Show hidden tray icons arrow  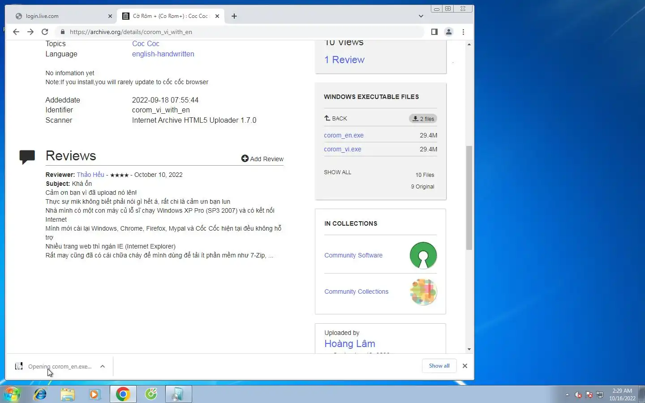point(567,394)
